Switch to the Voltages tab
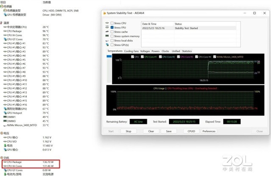 (145, 51)
